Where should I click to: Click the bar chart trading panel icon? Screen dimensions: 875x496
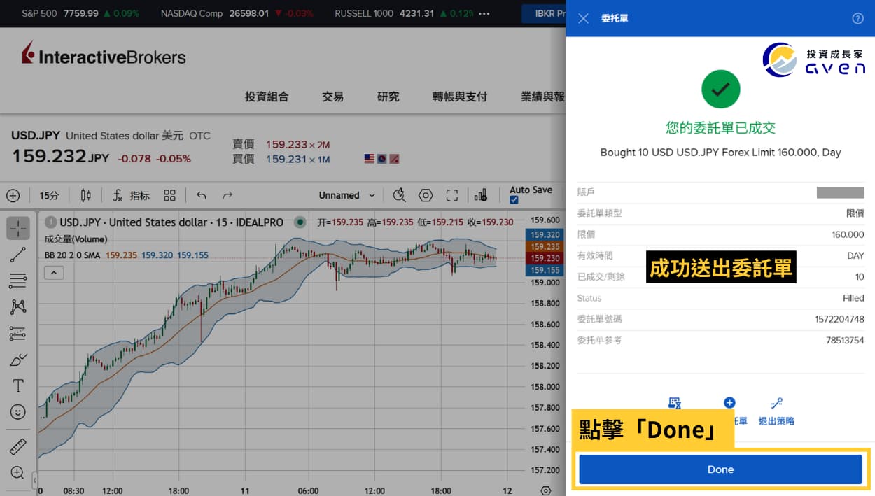[x=481, y=196]
